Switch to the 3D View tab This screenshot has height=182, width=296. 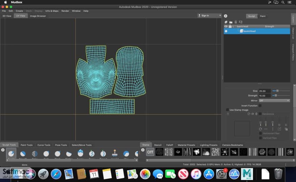pos(7,16)
